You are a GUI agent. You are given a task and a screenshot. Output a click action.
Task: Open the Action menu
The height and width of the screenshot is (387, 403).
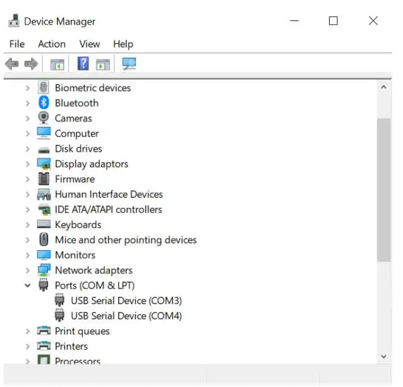52,44
